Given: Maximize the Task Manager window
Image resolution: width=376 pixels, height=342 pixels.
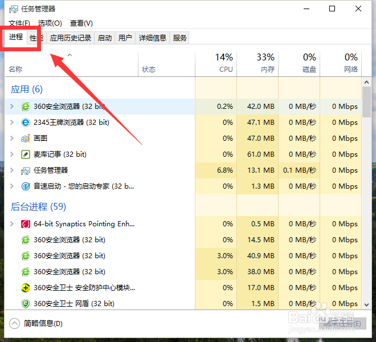Looking at the screenshot, I should (x=332, y=9).
